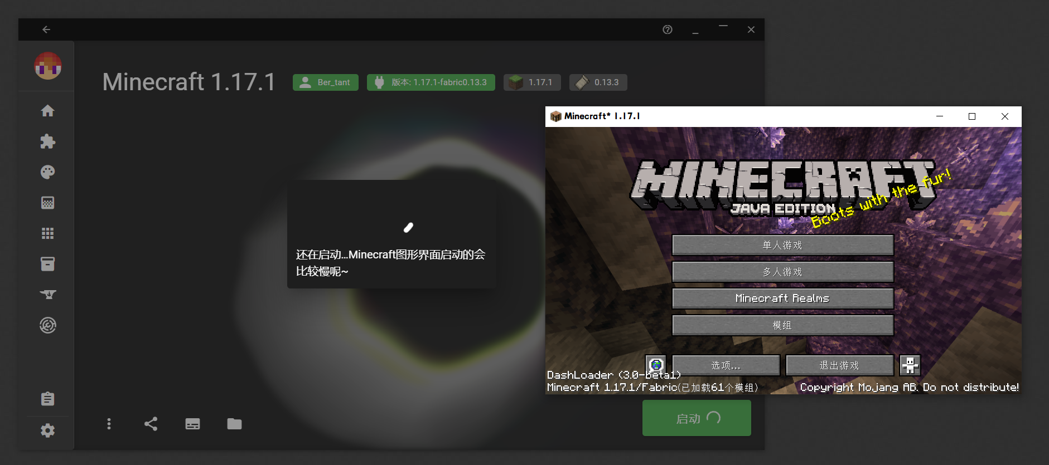Viewport: 1049px width, 465px height.
Task: Click the Copyright Mojang AB text
Action: 909,387
